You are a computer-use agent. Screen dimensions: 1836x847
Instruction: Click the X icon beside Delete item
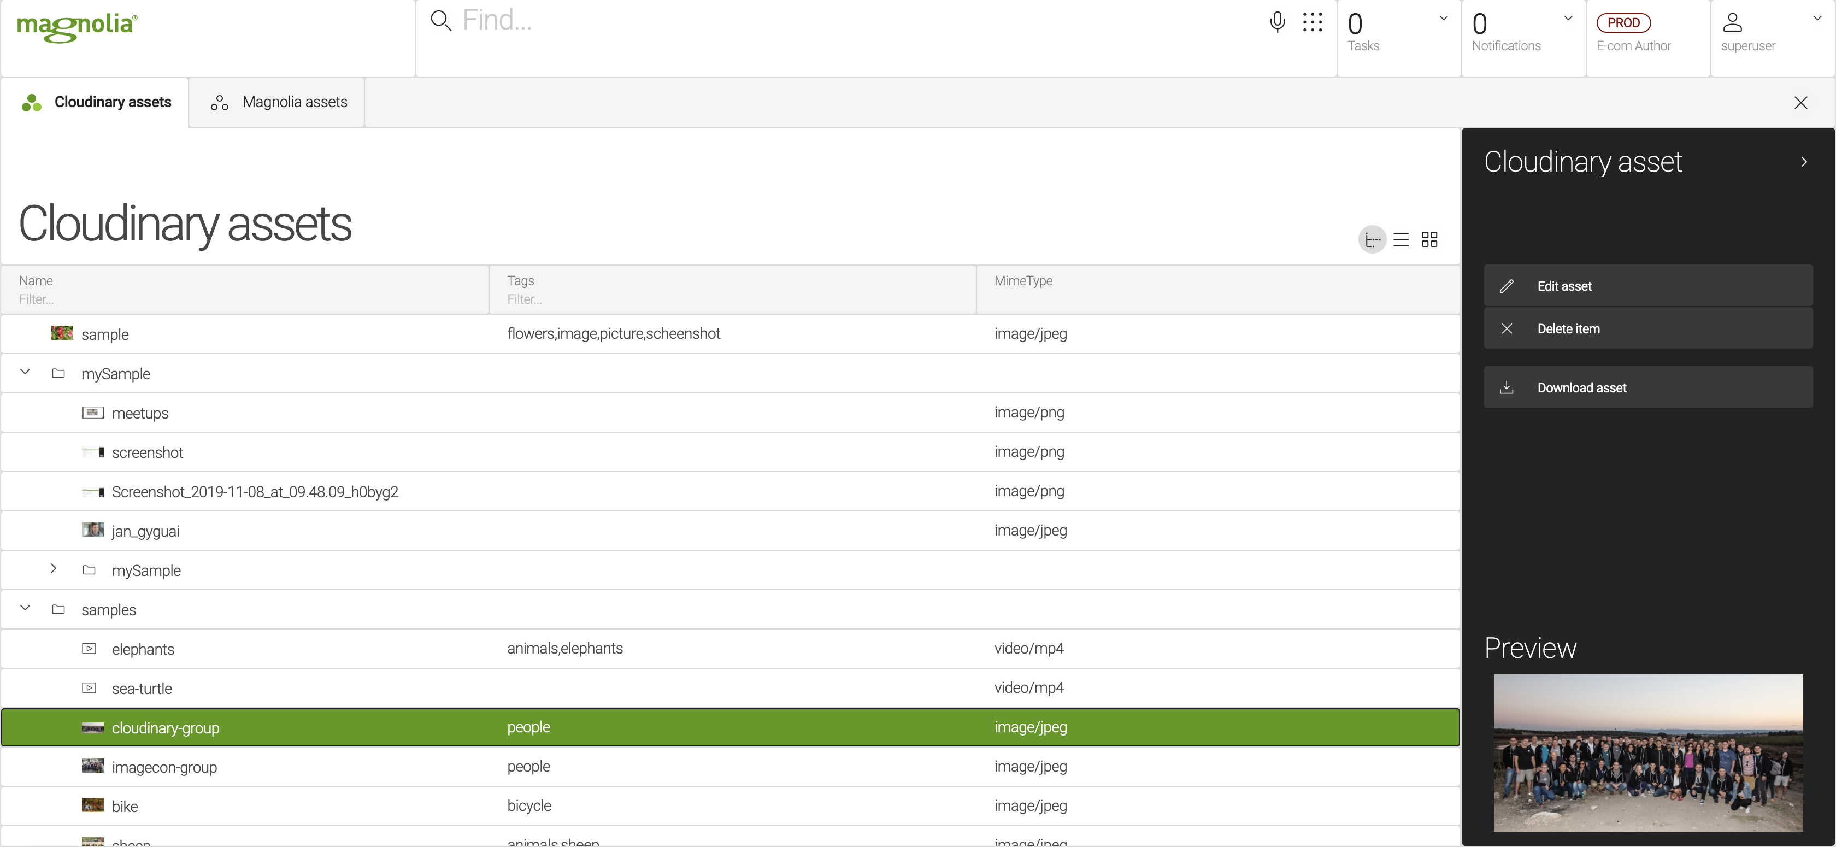point(1507,328)
